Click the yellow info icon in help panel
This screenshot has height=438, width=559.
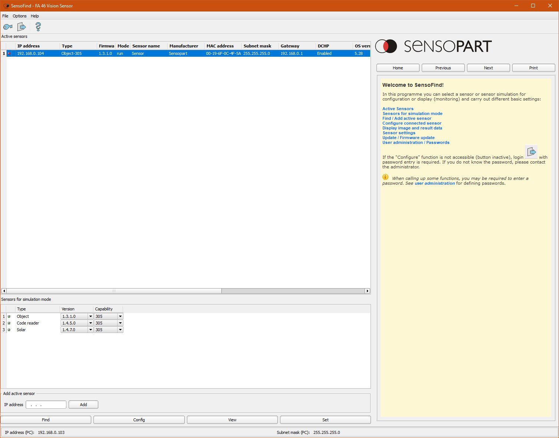click(x=385, y=177)
